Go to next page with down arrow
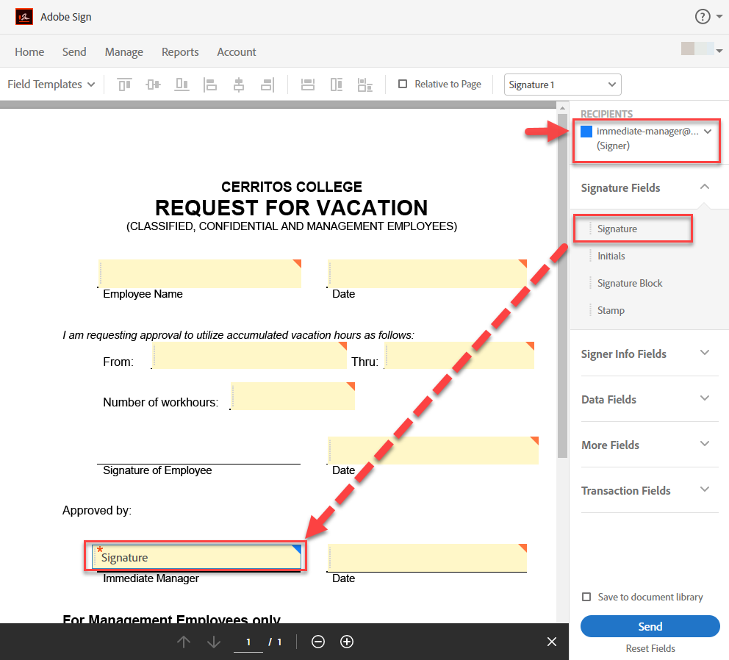Screen dimensions: 729x660 214,642
